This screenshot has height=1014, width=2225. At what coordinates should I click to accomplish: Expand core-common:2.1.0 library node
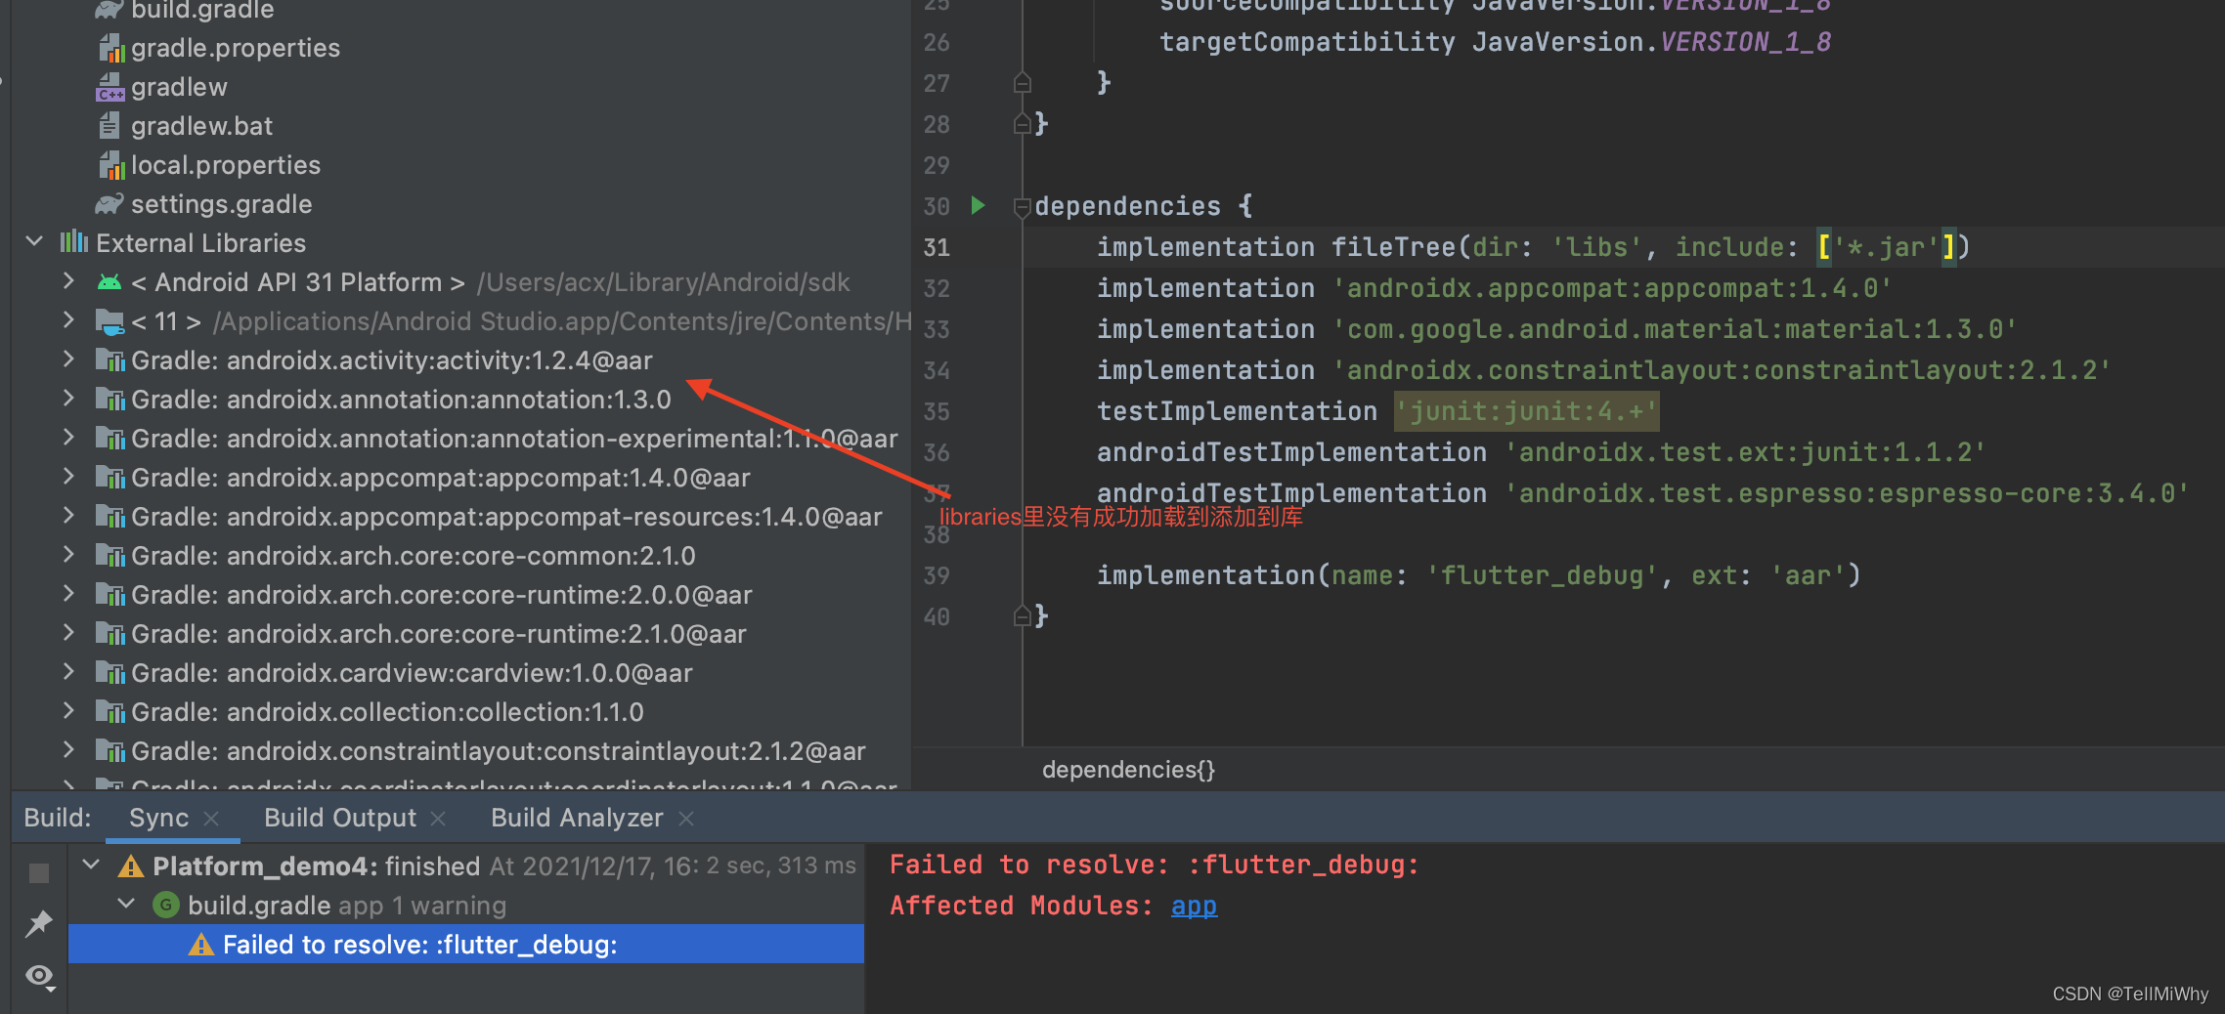click(68, 554)
